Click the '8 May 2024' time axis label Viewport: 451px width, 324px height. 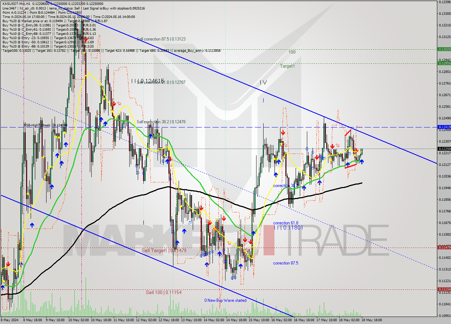click(10, 320)
